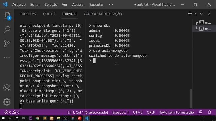Image resolution: width=216 pixels, height=121 pixels.
Task: Click the VS Code logo in title bar
Action: (5, 4)
